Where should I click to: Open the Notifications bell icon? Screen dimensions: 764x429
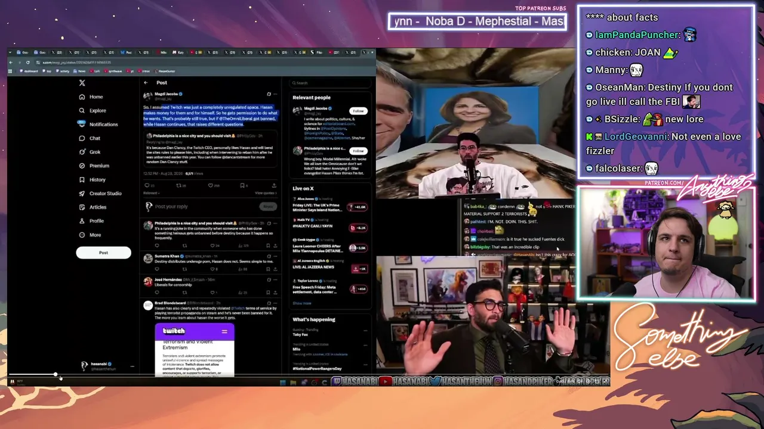click(82, 124)
